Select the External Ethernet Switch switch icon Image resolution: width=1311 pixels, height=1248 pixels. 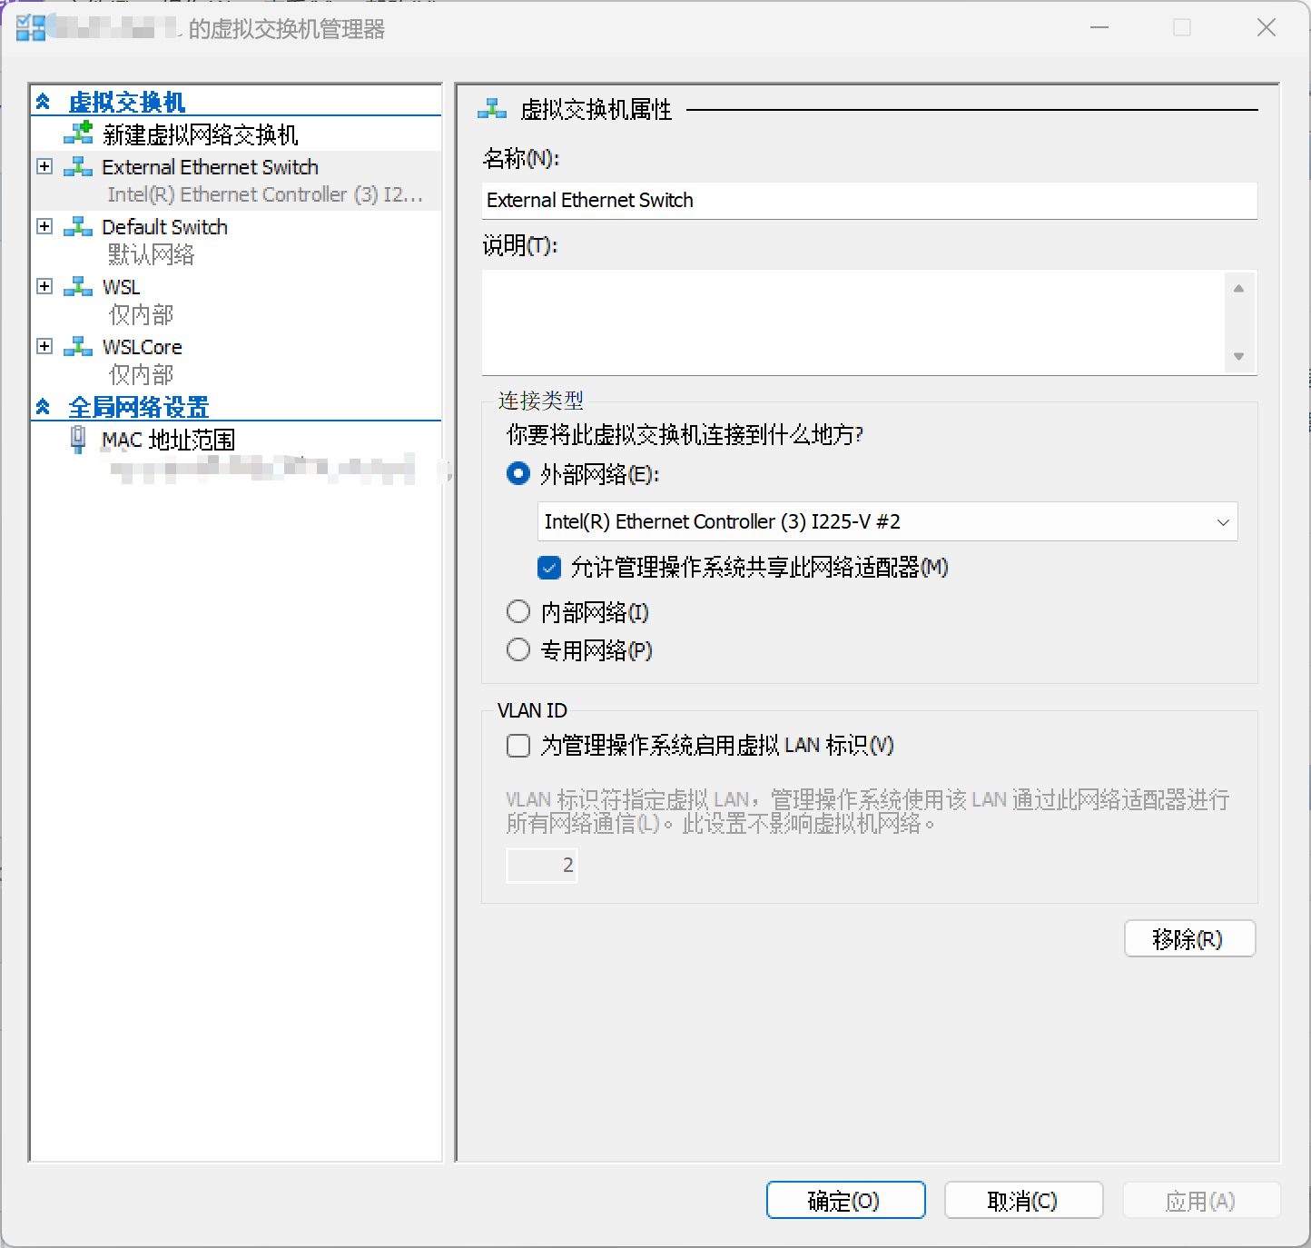pyautogui.click(x=78, y=165)
